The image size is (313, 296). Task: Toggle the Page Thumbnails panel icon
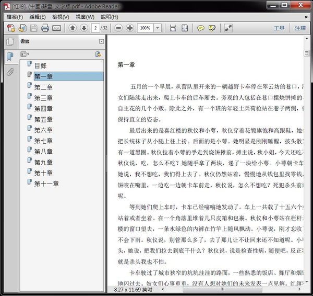pyautogui.click(x=10, y=42)
